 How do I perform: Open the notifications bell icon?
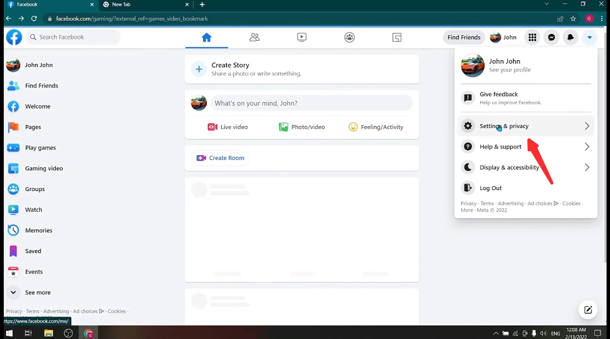tap(570, 37)
